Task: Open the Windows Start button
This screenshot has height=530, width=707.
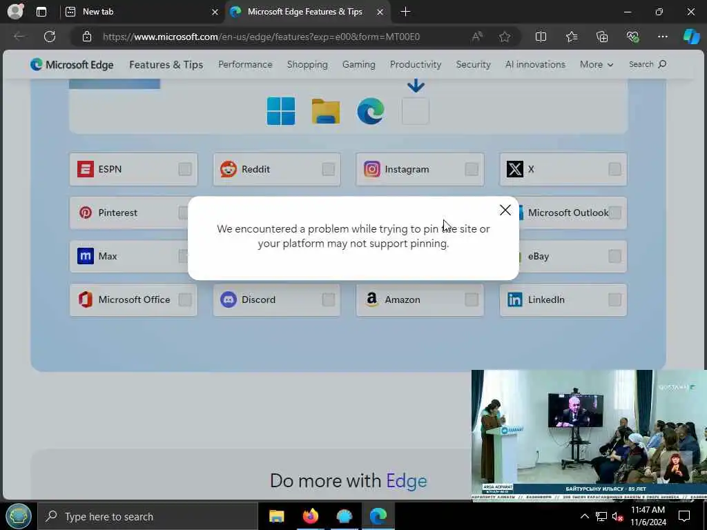Action: tap(19, 516)
